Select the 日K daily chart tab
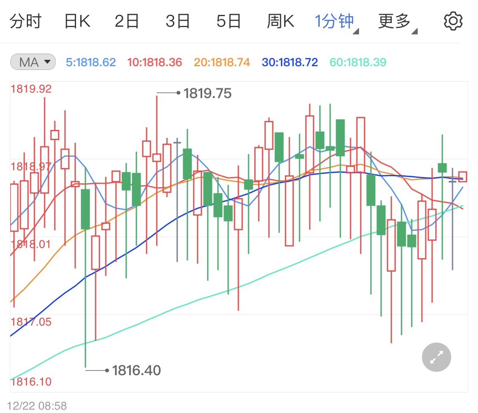Viewport: 478px width, 413px height. pos(77,21)
